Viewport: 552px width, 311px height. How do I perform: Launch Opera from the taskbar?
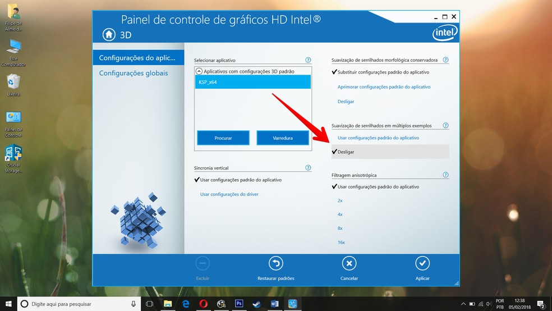204,304
